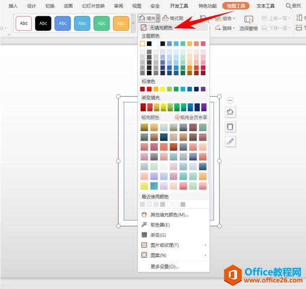The height and width of the screenshot is (289, 306).
Task: Open the Selection Pane (选择窗格)
Action: pyautogui.click(x=249, y=23)
